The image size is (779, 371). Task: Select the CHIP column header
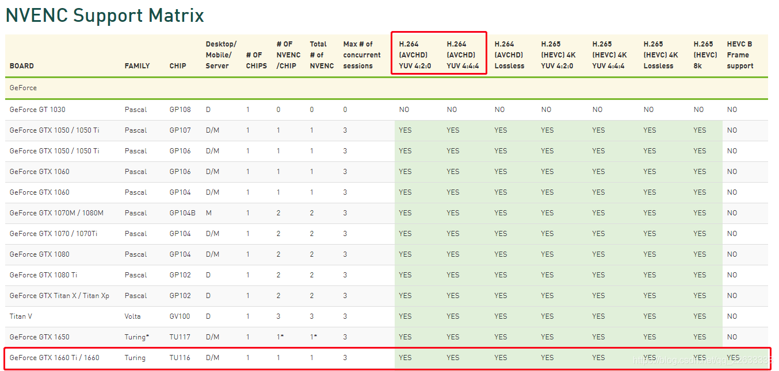(178, 66)
